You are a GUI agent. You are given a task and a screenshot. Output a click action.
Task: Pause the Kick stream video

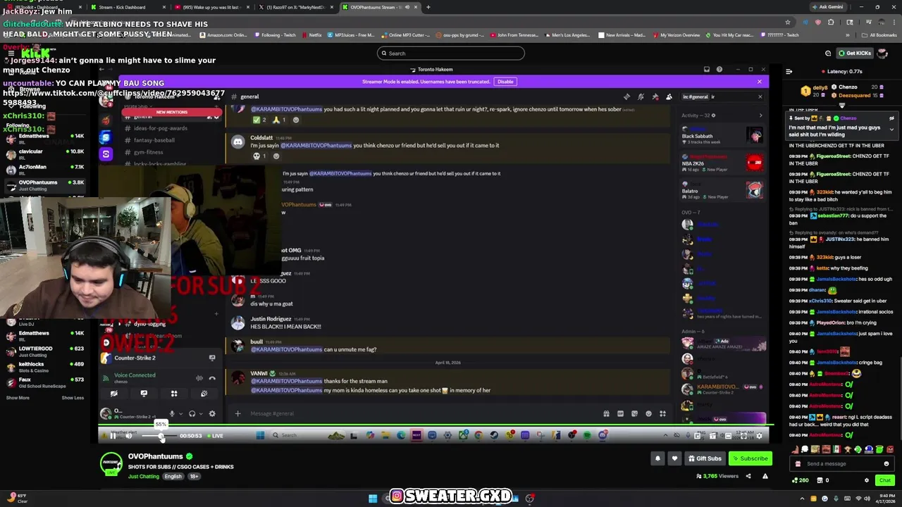click(113, 436)
